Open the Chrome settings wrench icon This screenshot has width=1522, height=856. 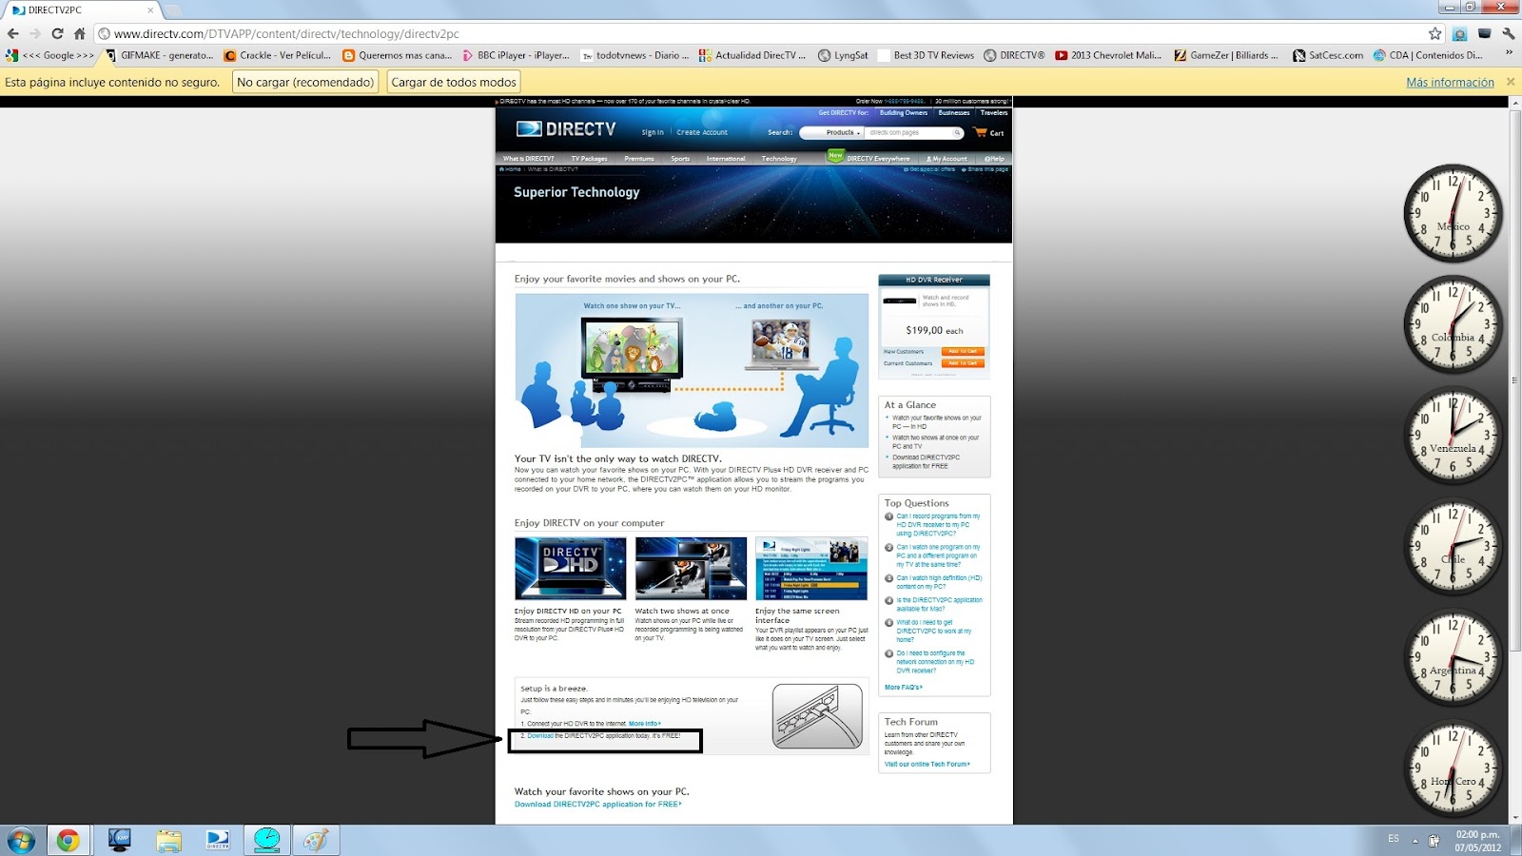coord(1509,33)
